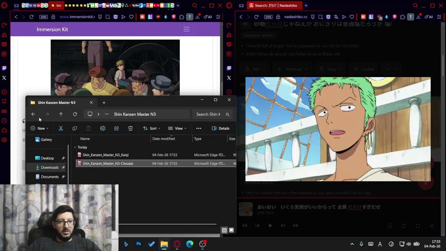446x251 pixels.
Task: Click the Search Shin Kanzen Master search box
Action: [x=212, y=114]
